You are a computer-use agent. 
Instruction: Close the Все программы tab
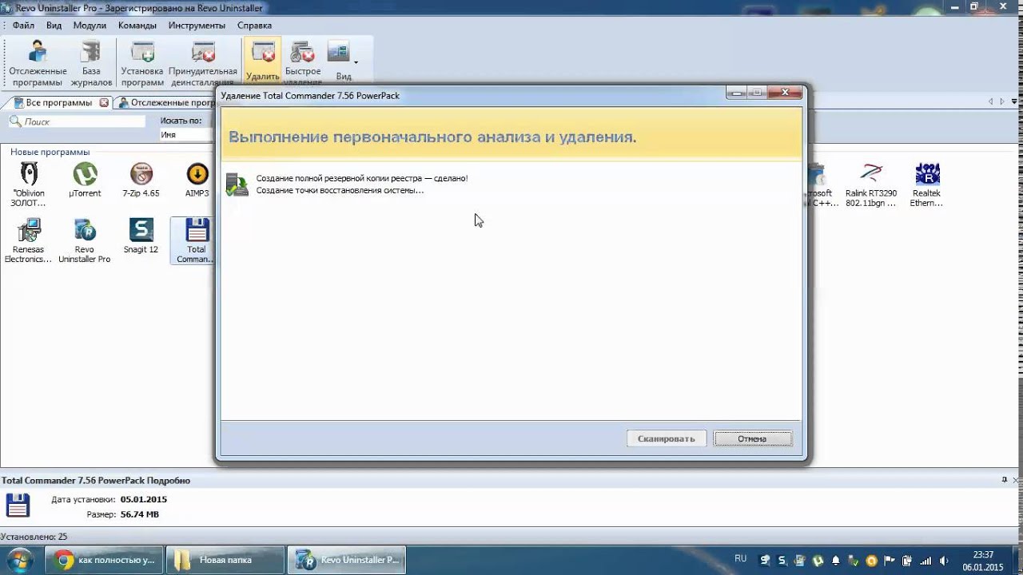pyautogui.click(x=104, y=103)
